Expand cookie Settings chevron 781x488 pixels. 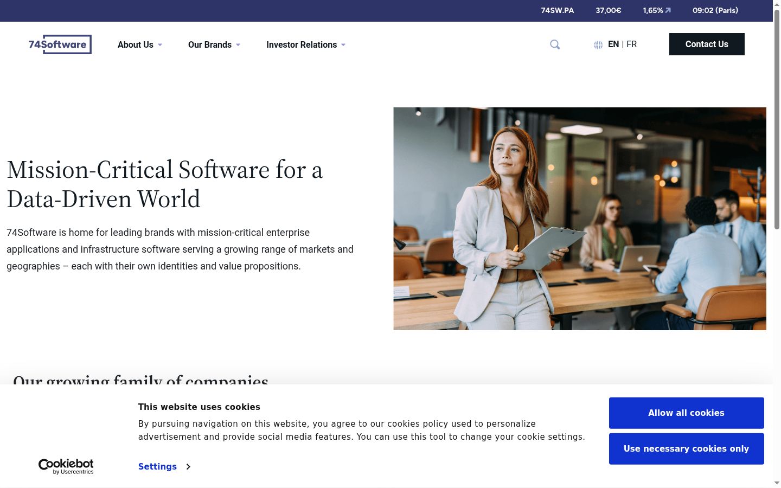[x=188, y=467]
